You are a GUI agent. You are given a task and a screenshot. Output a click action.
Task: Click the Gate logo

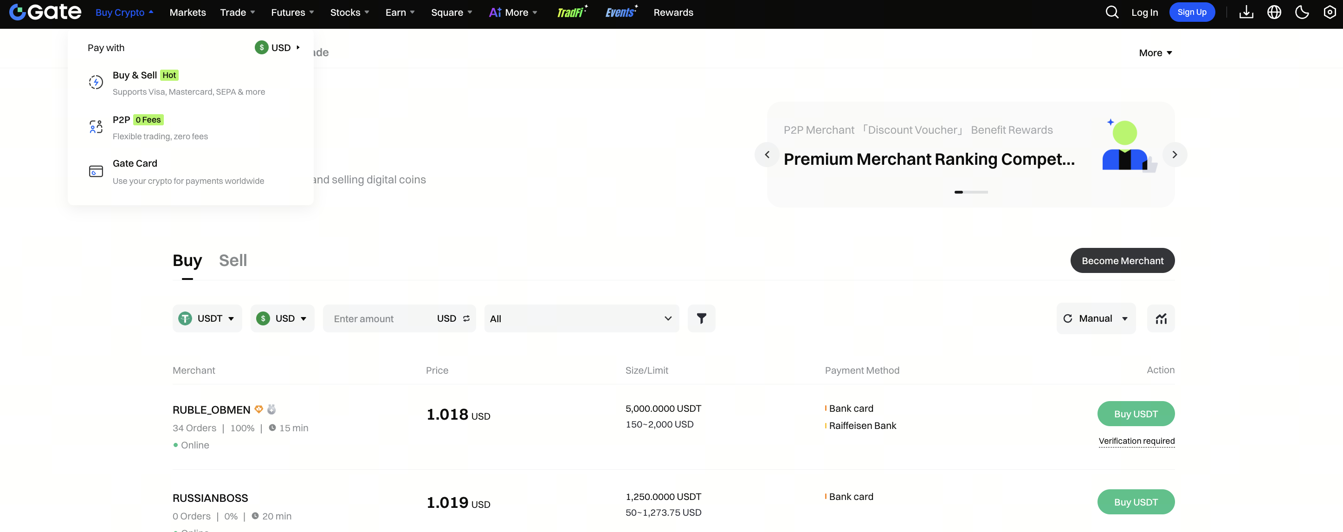pyautogui.click(x=45, y=12)
